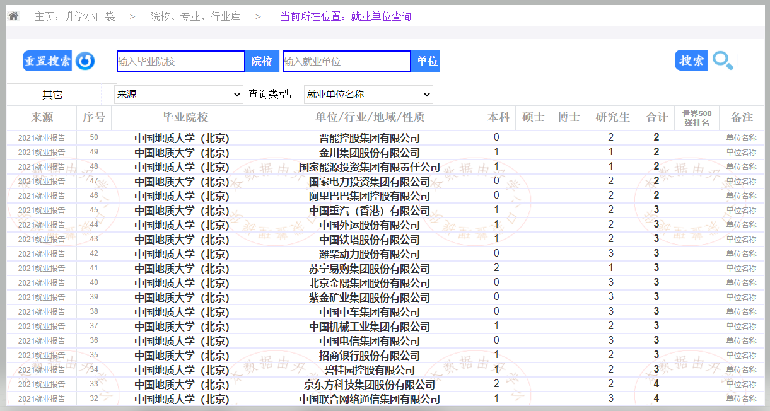The width and height of the screenshot is (770, 411).
Task: Click the home icon in breadcrumb
Action: coord(13,16)
